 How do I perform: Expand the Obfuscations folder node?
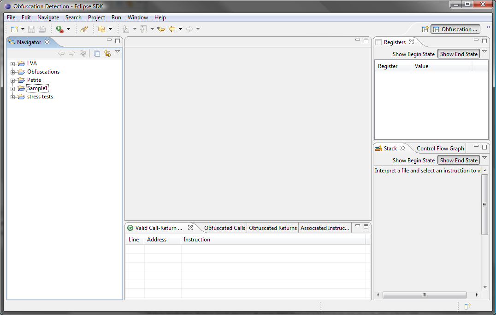(x=12, y=72)
